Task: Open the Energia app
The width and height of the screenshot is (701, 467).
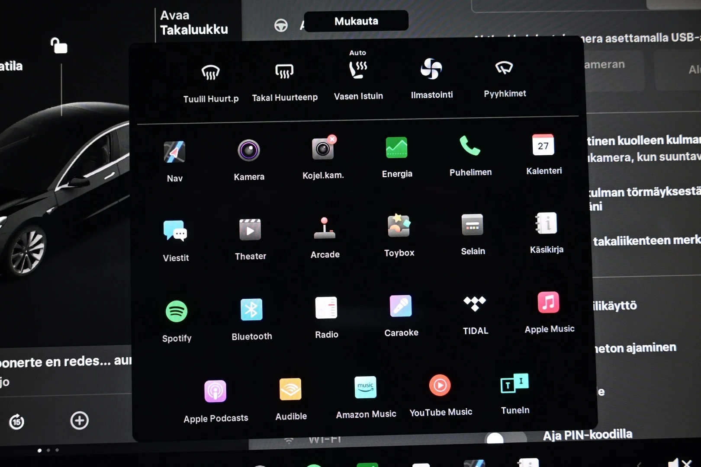Action: [397, 147]
